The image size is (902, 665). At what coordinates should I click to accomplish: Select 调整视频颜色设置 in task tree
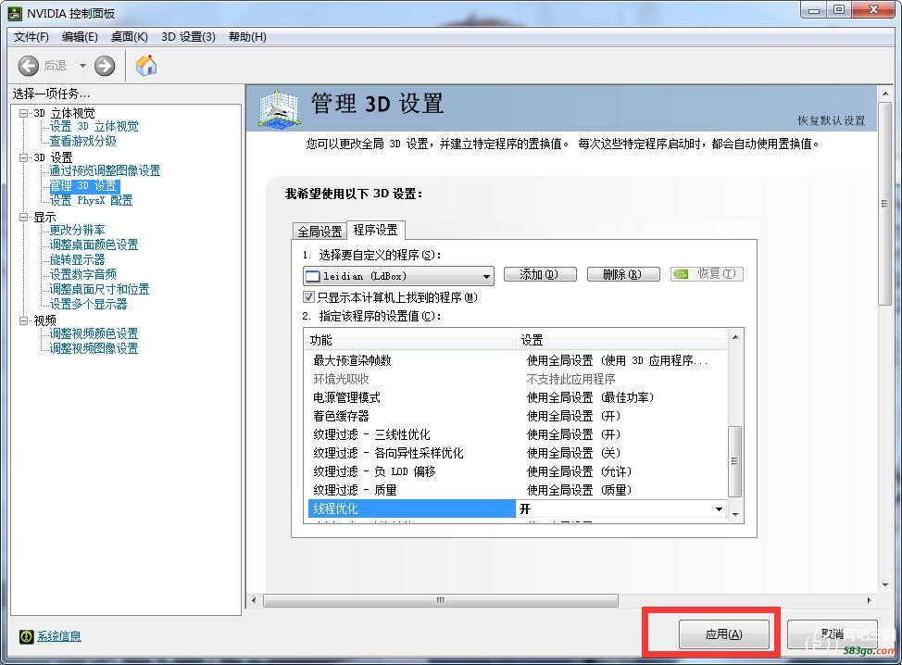pos(94,333)
